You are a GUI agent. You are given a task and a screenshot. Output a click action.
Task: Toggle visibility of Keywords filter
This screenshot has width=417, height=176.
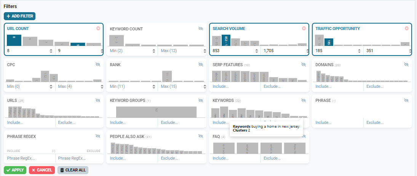(304, 100)
